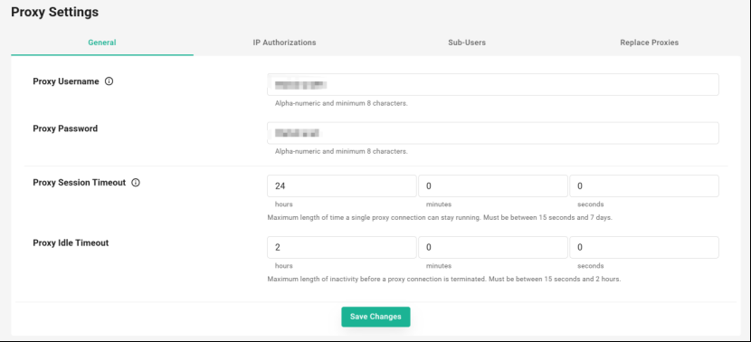Click the 'Maximum length of time' description text
751x342 pixels.
click(x=440, y=217)
